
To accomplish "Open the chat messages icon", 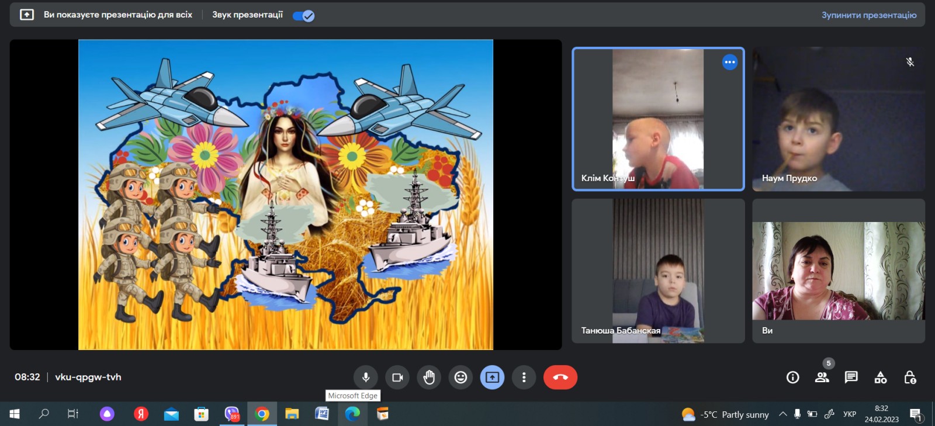I will pos(851,377).
